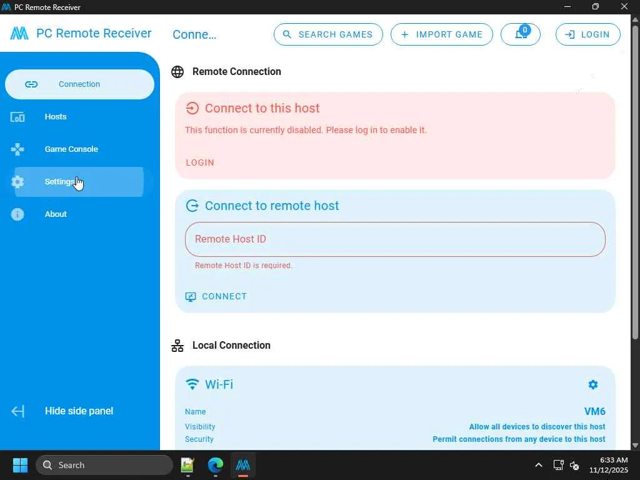Focus the Remote Host ID field
Image resolution: width=640 pixels, height=480 pixels.
pyautogui.click(x=395, y=239)
